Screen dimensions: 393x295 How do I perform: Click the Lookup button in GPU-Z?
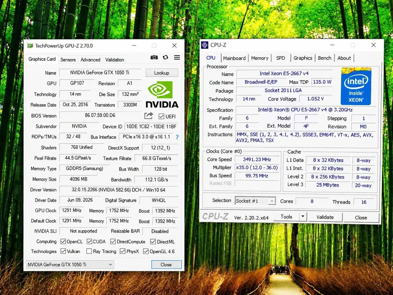coord(162,73)
